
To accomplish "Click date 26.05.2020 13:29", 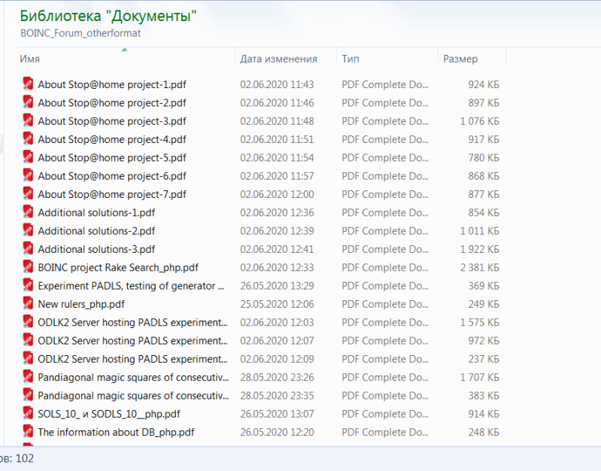I will pos(277,286).
